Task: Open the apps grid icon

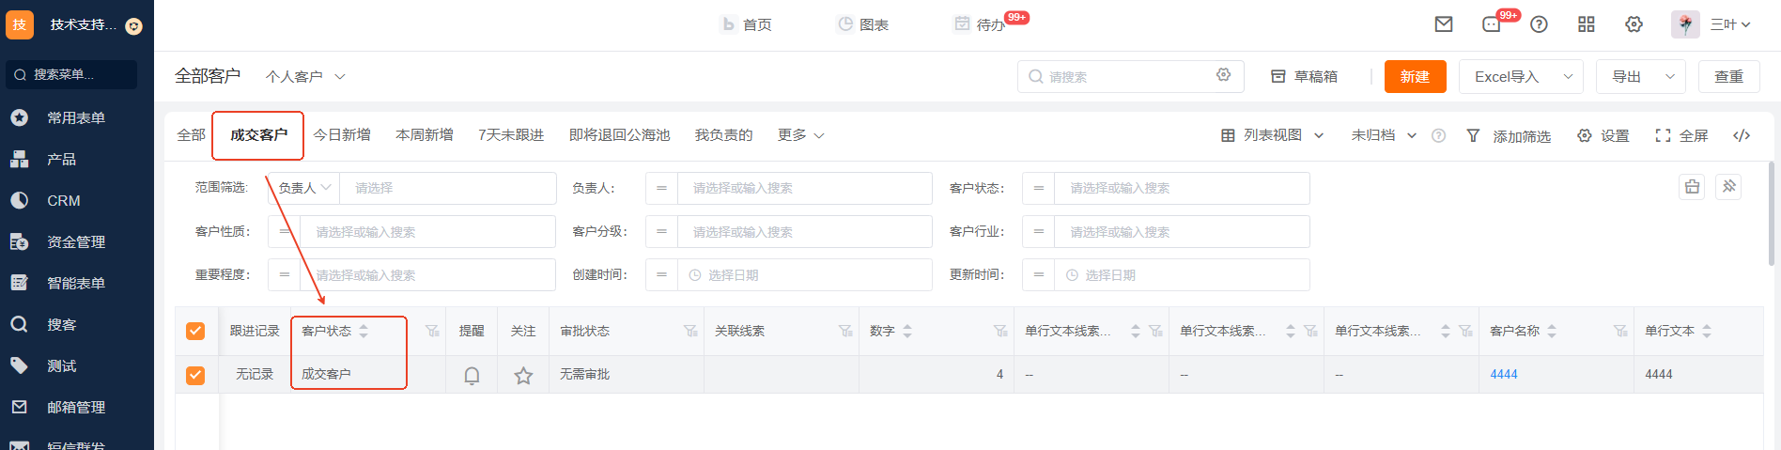Action: (x=1587, y=24)
